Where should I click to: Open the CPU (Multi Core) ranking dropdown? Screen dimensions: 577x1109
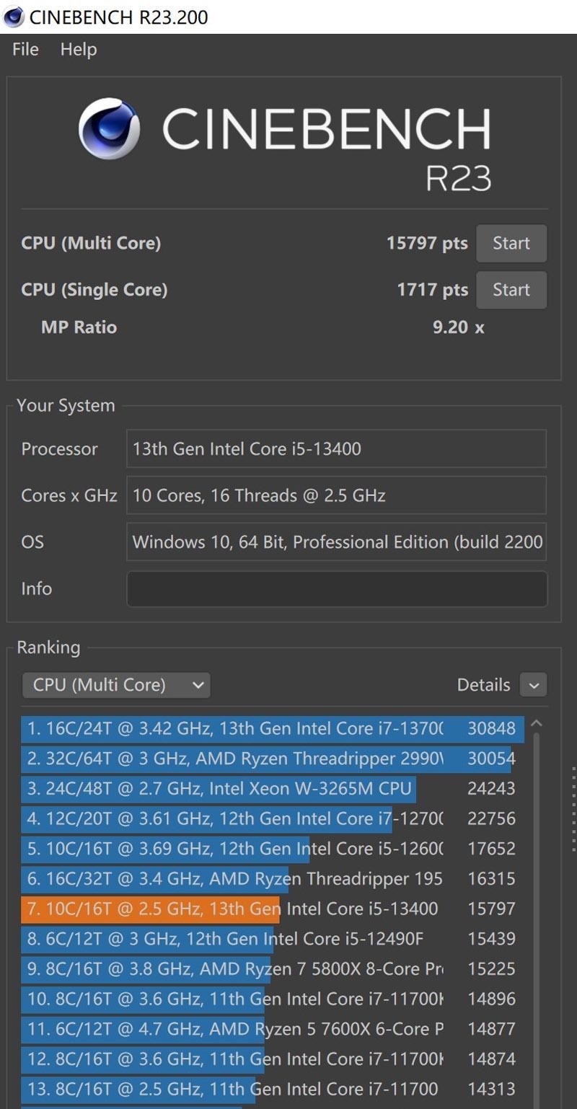(x=115, y=685)
